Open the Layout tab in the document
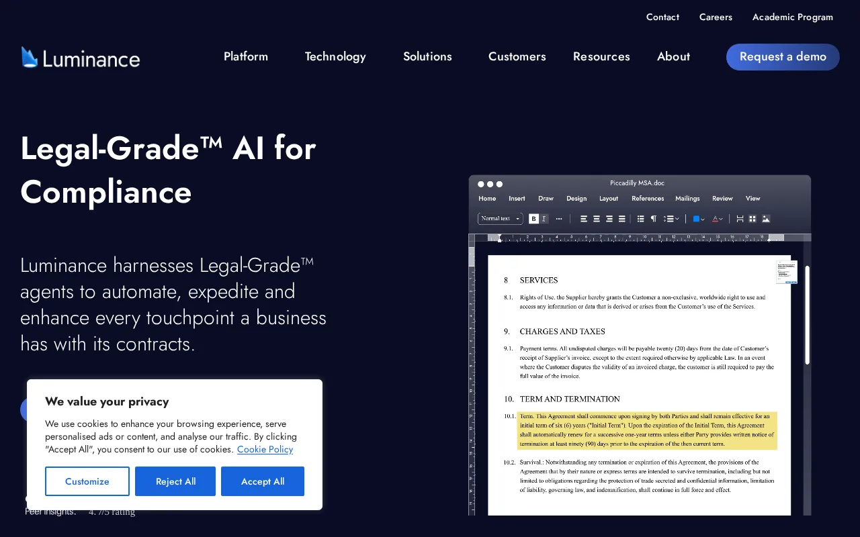Screen dimensions: 860x537 click(x=609, y=199)
